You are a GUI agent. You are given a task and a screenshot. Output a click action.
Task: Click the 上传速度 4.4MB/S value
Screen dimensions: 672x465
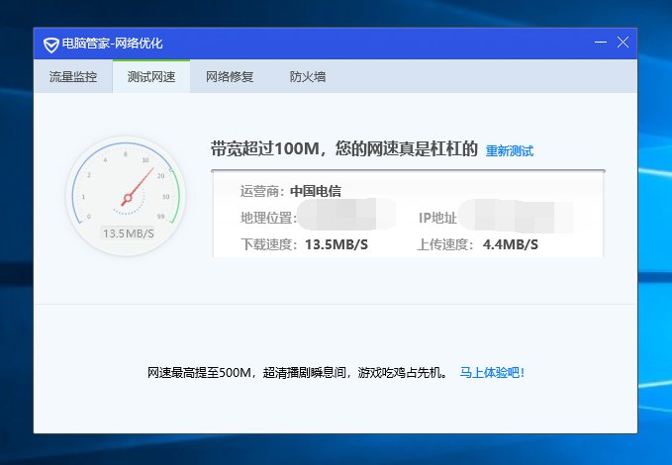511,244
